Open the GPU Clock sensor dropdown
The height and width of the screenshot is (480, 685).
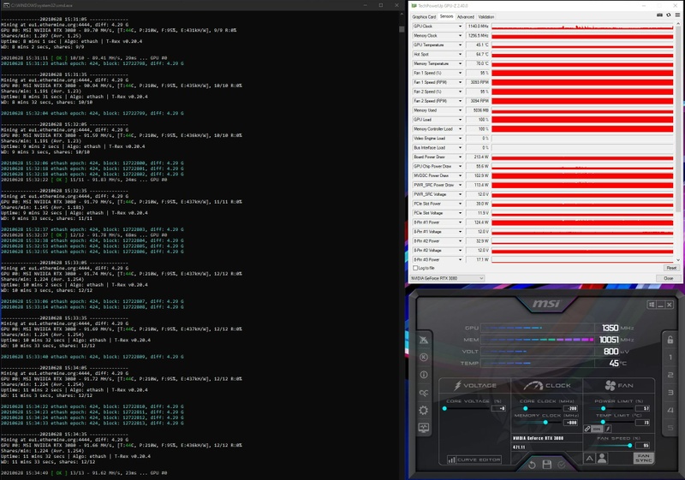460,27
